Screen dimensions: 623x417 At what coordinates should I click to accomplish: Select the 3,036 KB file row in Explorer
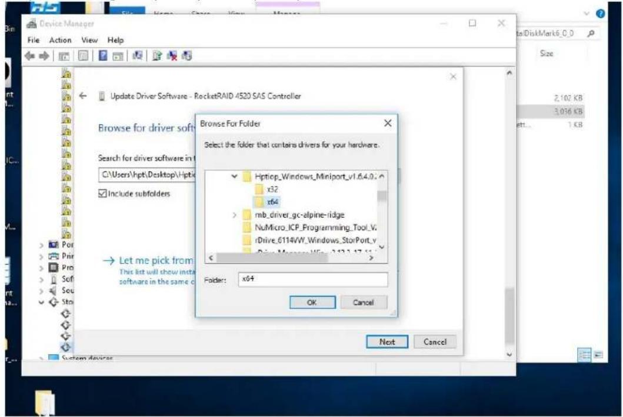550,112
